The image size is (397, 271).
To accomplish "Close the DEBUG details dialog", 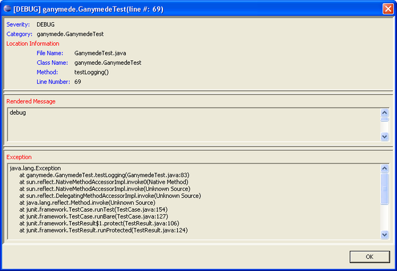I will (388, 9).
